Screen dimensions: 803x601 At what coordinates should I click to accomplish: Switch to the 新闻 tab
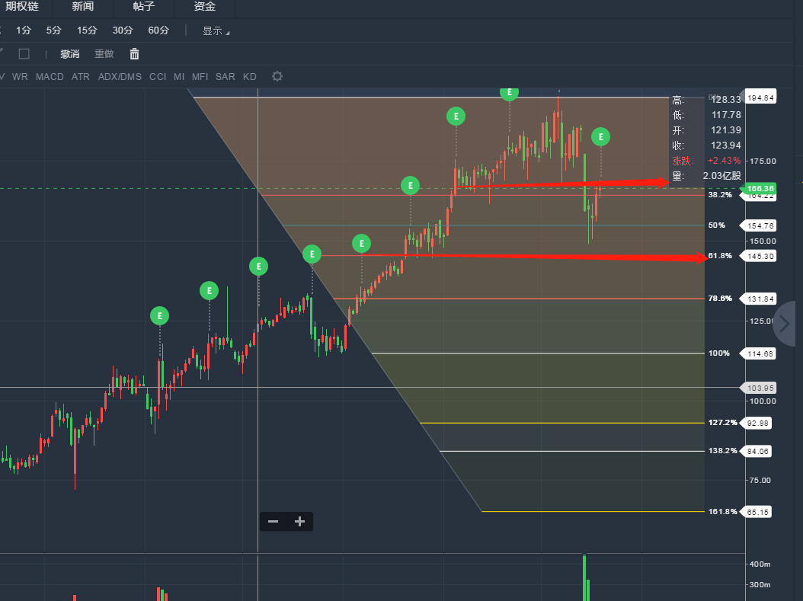pyautogui.click(x=83, y=7)
